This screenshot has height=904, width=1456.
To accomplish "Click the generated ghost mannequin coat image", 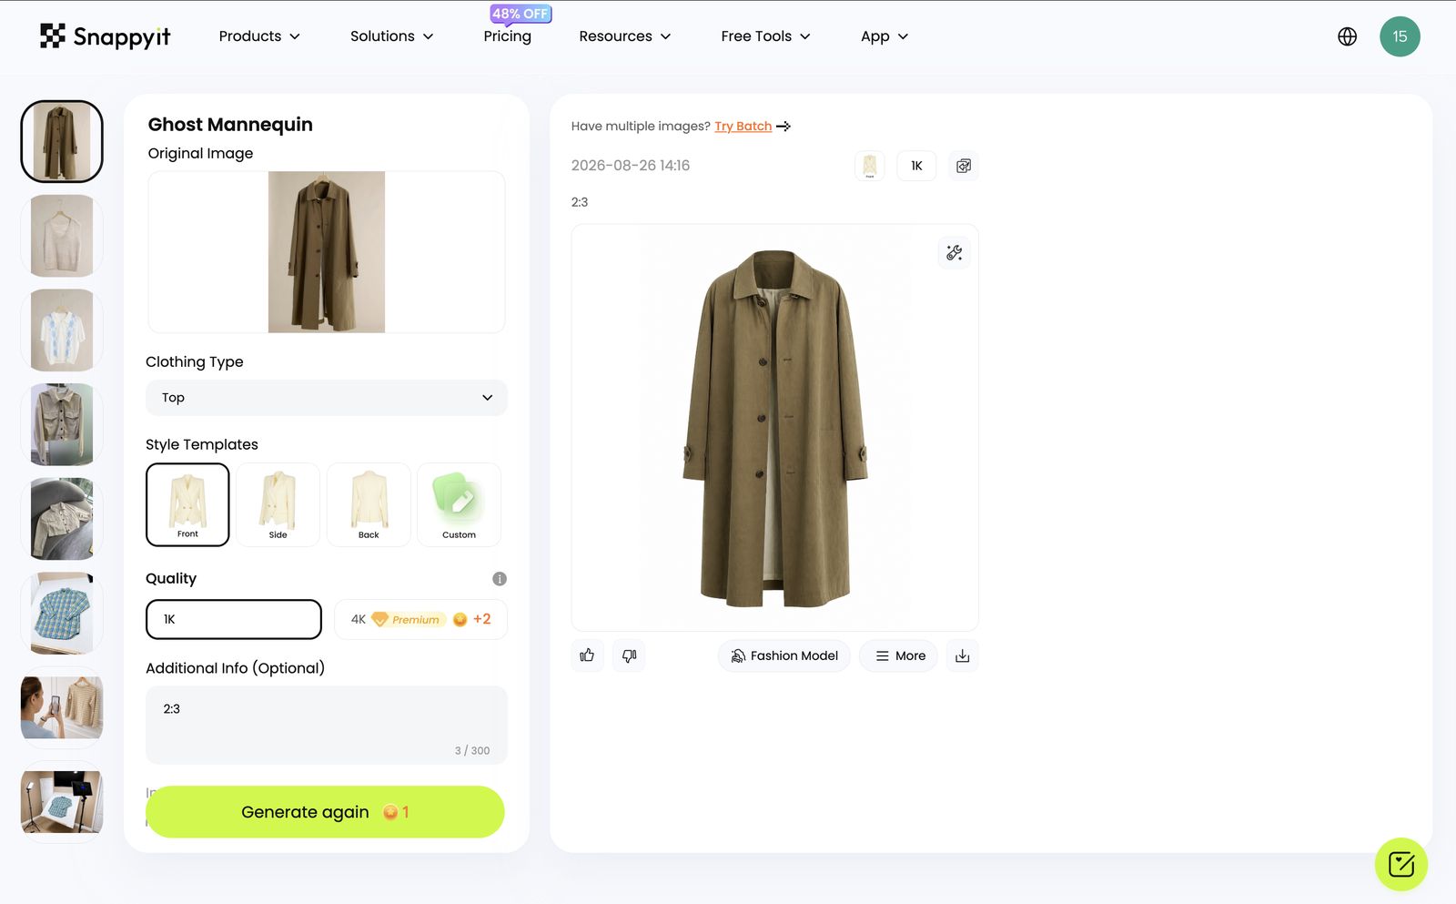I will click(x=775, y=428).
